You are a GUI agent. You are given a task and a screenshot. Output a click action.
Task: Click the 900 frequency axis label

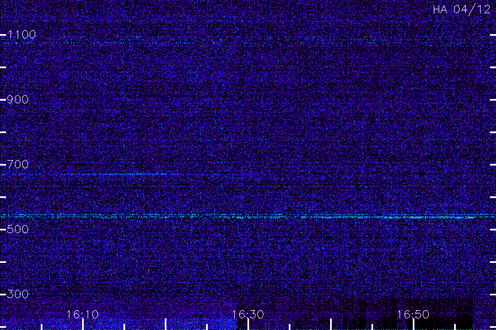tap(18, 100)
